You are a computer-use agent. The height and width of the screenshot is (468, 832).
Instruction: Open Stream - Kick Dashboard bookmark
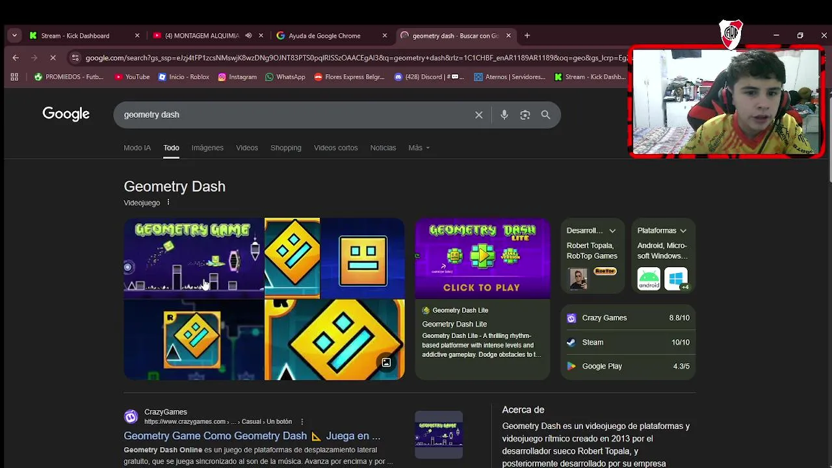click(x=590, y=77)
